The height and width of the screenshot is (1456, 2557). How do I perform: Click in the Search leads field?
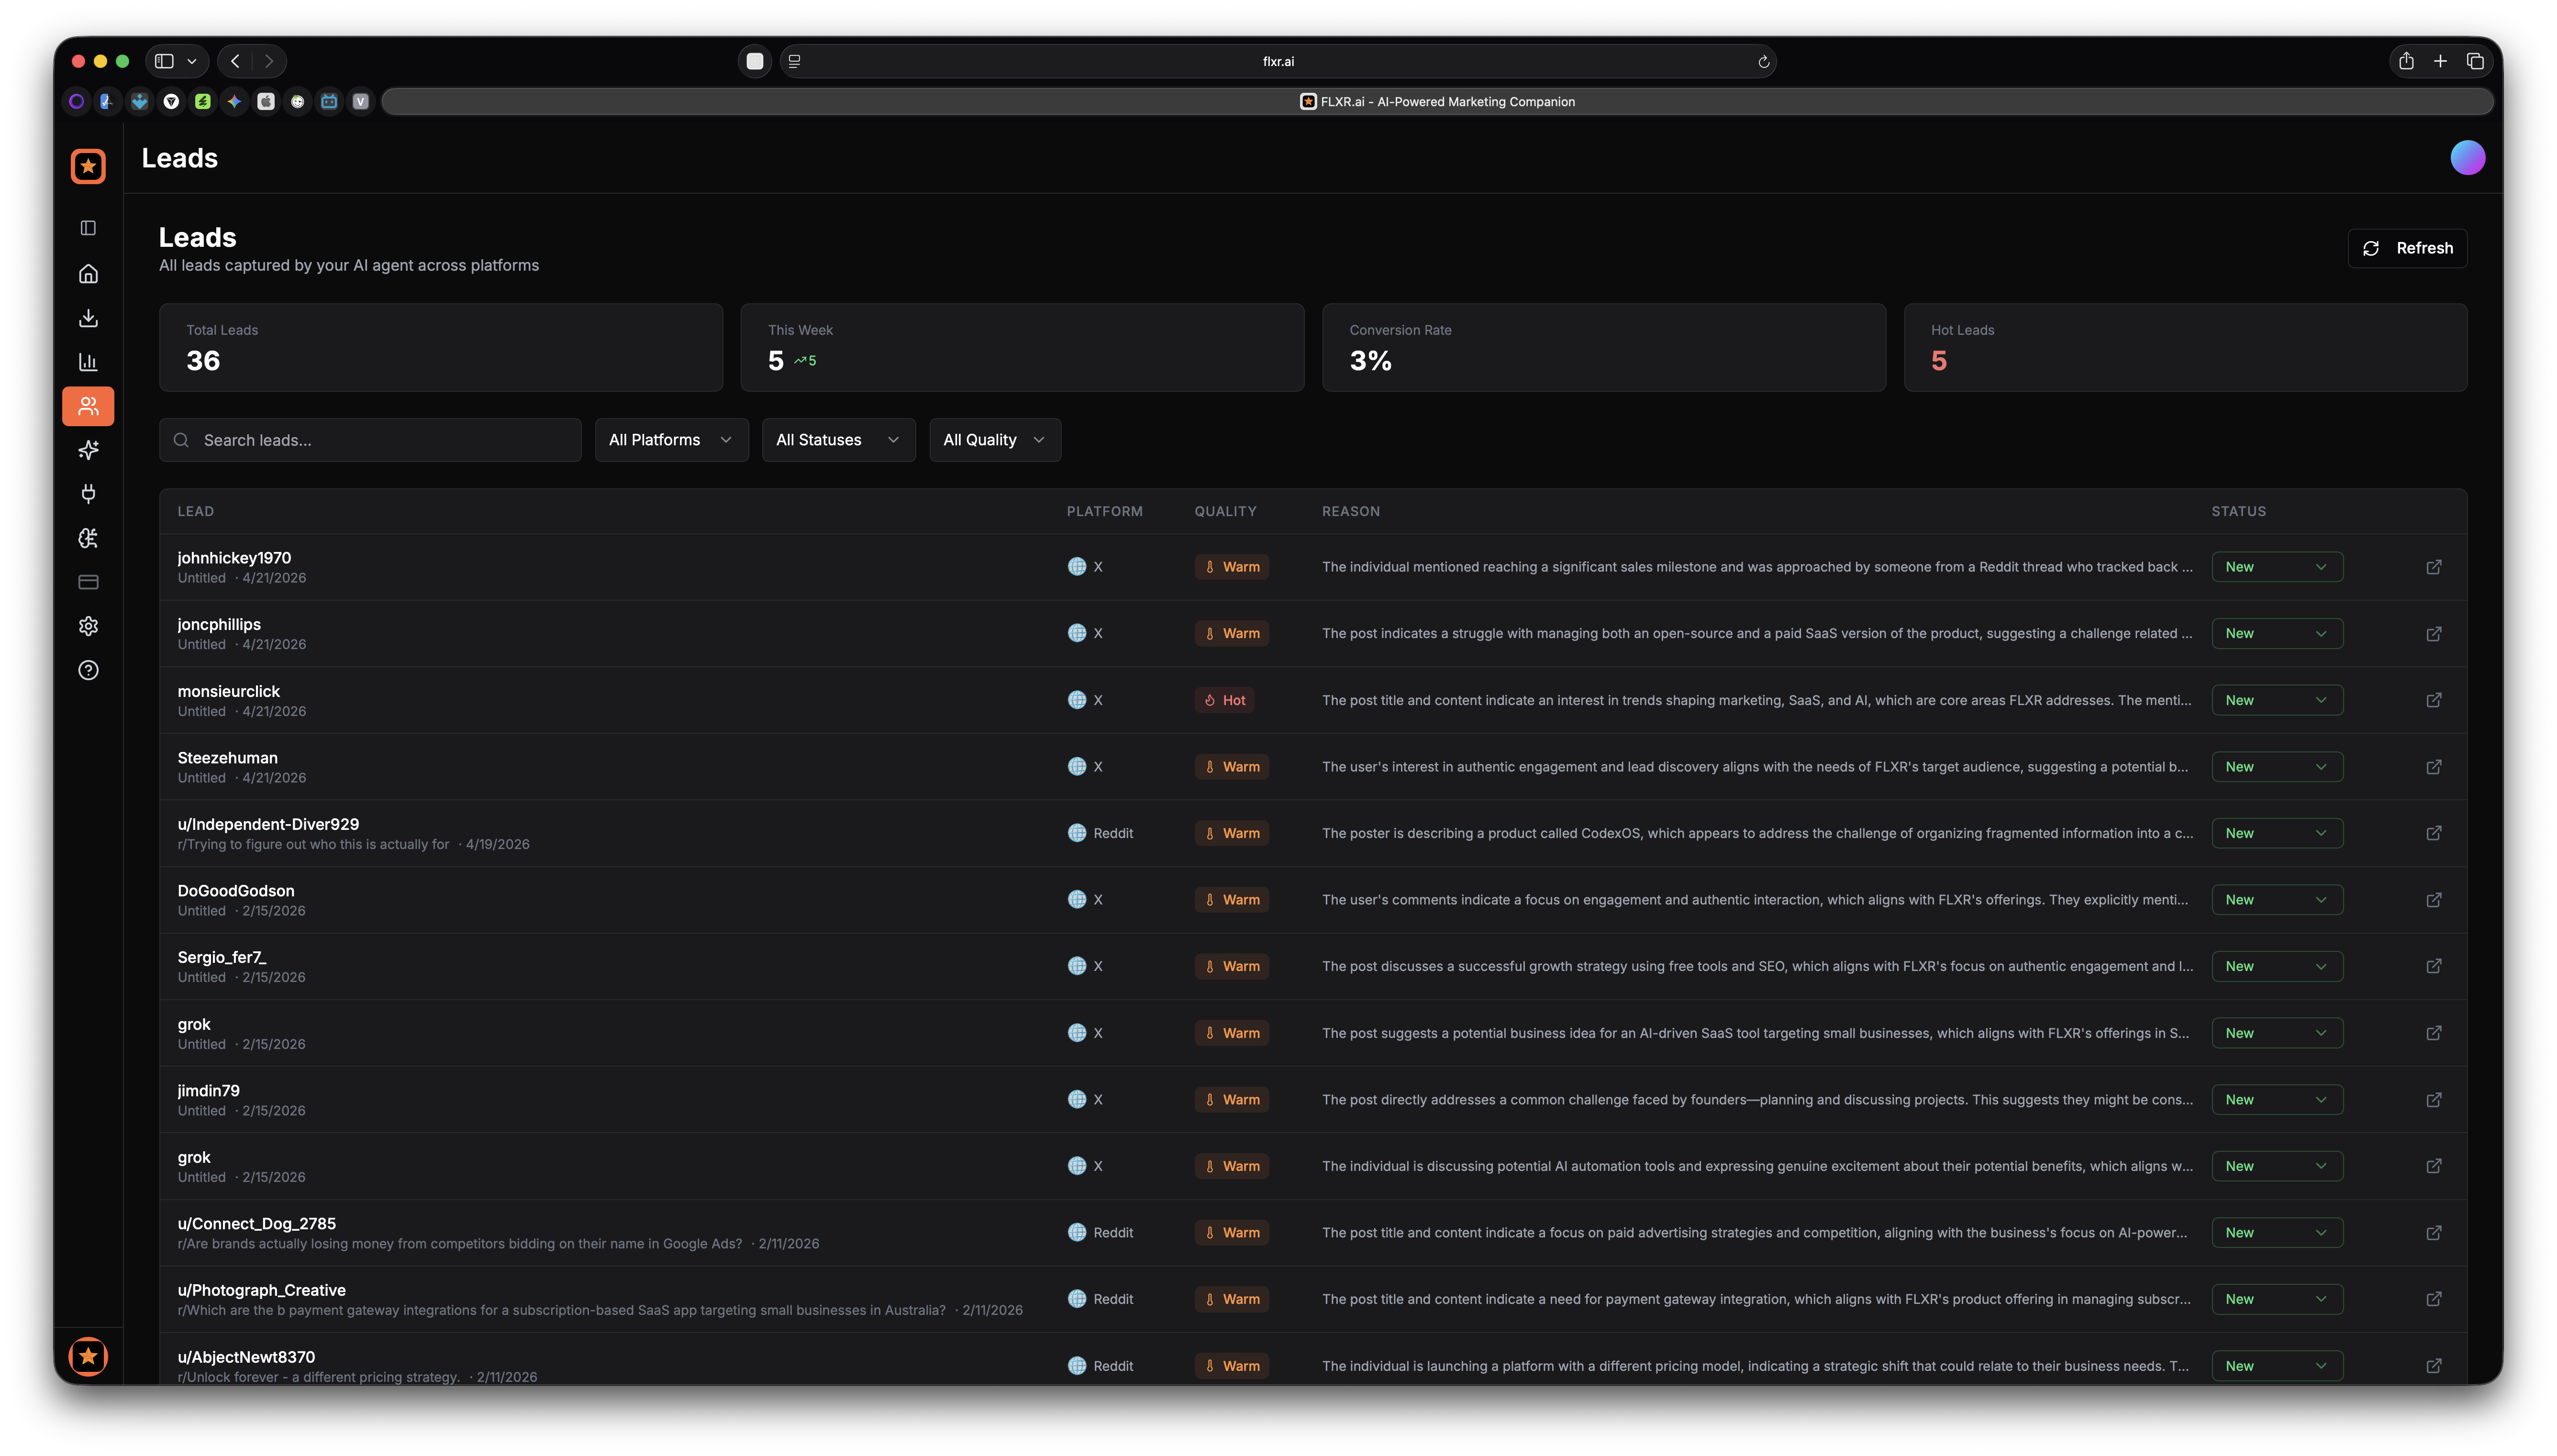(370, 440)
